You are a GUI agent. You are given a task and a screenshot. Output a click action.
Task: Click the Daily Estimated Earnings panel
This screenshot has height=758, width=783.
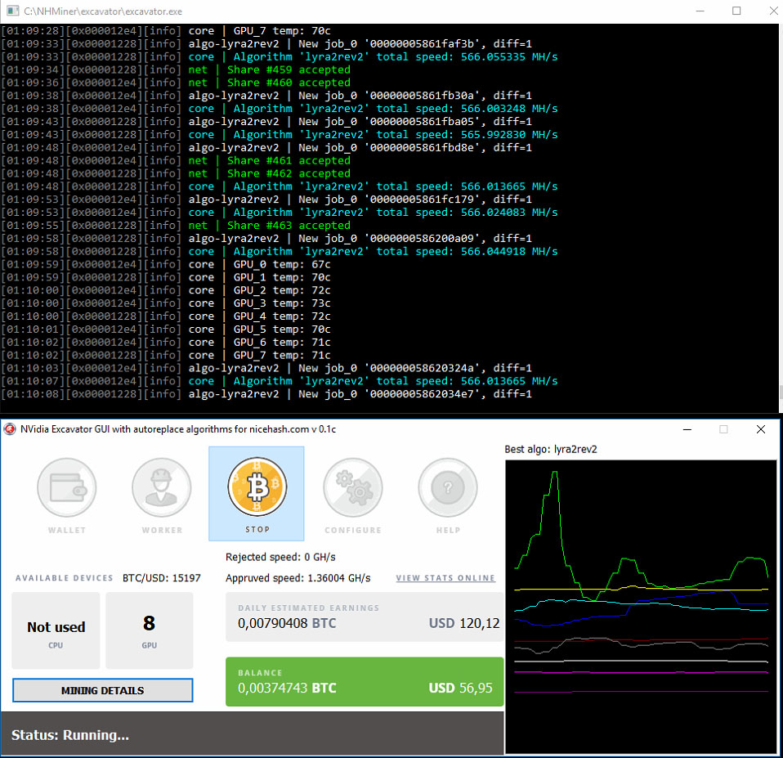click(x=365, y=617)
